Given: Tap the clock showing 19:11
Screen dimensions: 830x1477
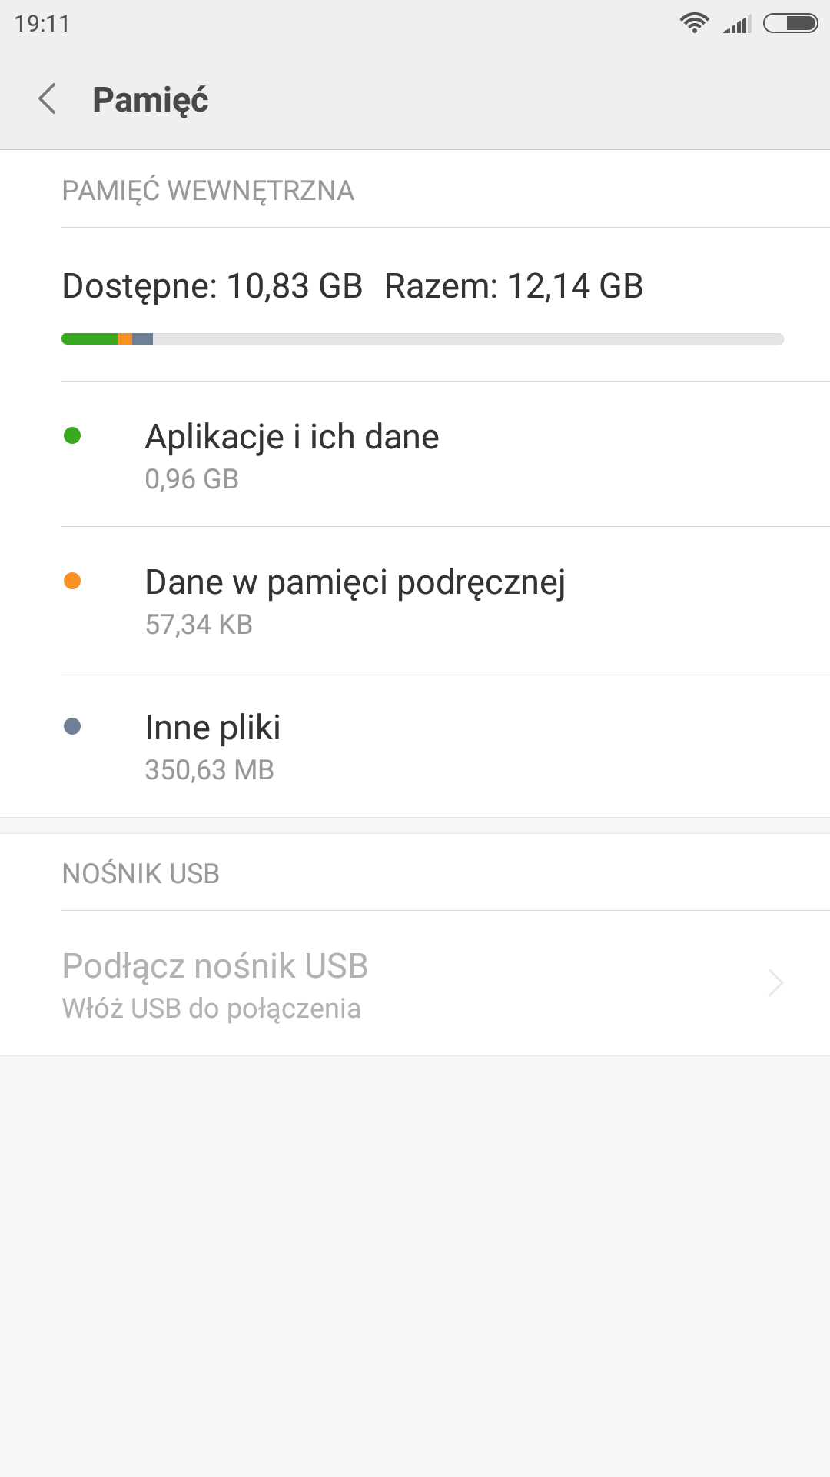Looking at the screenshot, I should (42, 24).
